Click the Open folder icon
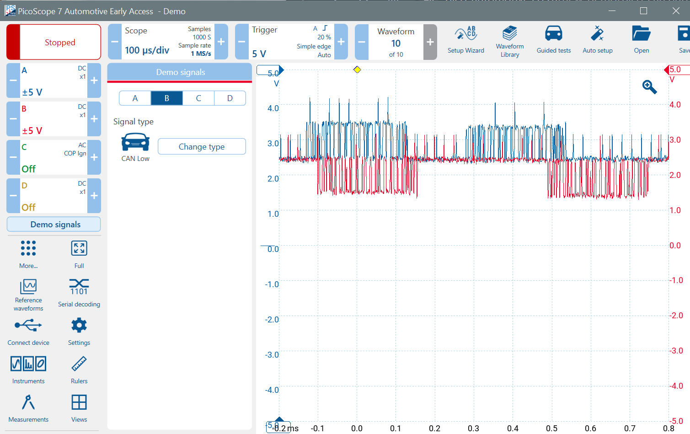Viewport: 690px width, 434px height. coord(641,33)
